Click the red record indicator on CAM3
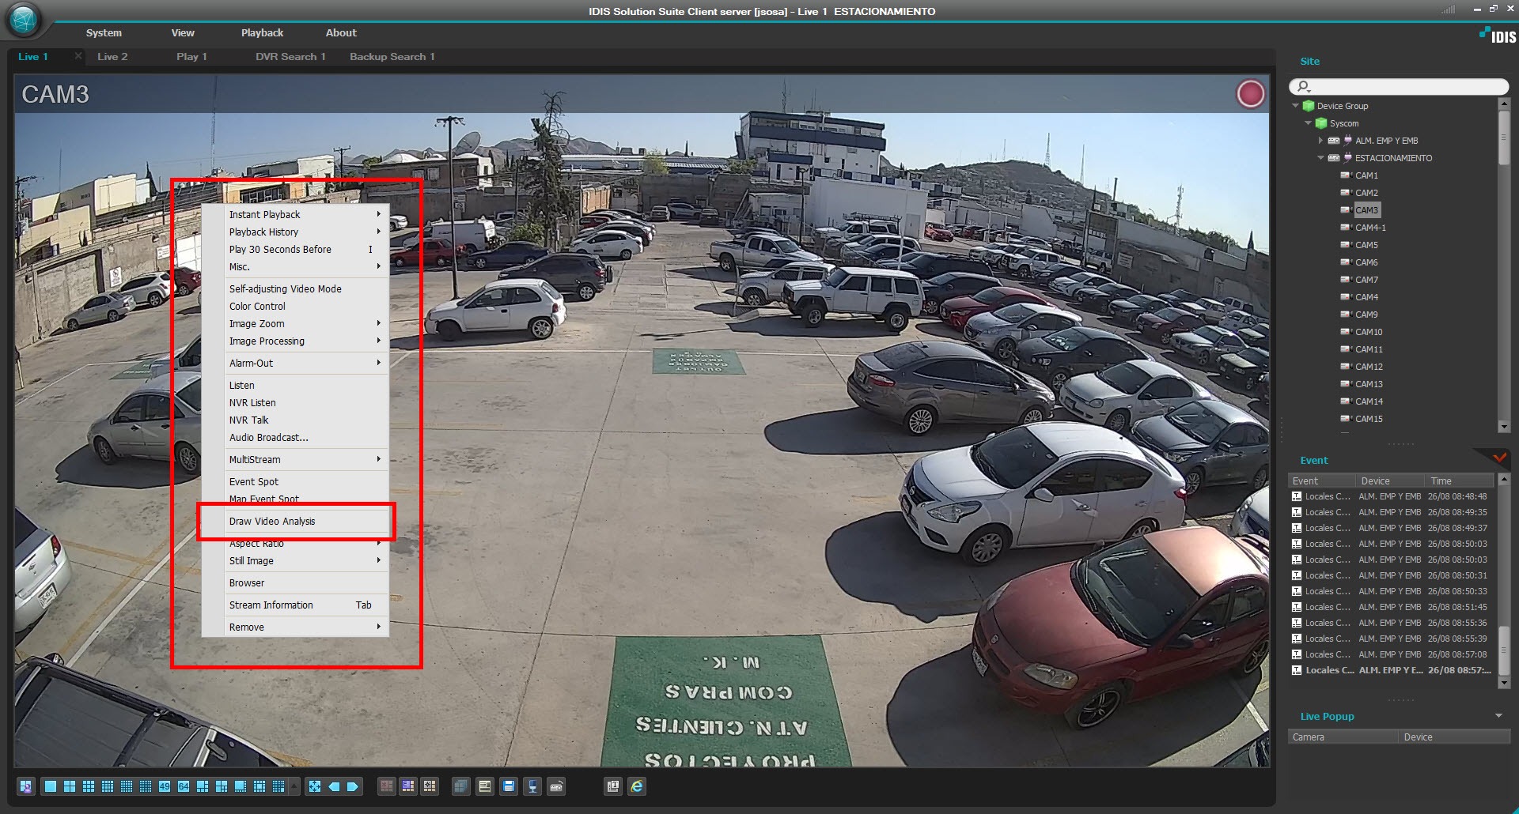Viewport: 1519px width, 814px height. (1251, 94)
